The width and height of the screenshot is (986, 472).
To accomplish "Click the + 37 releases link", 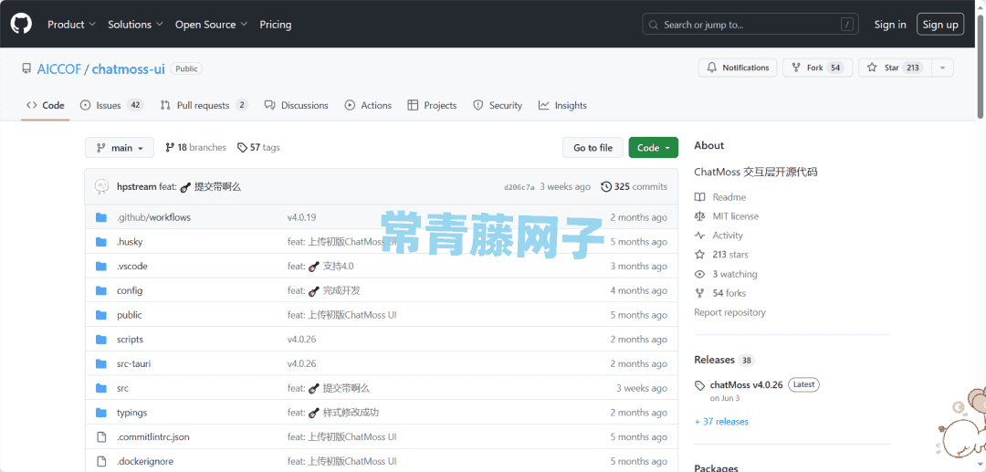I will click(721, 422).
